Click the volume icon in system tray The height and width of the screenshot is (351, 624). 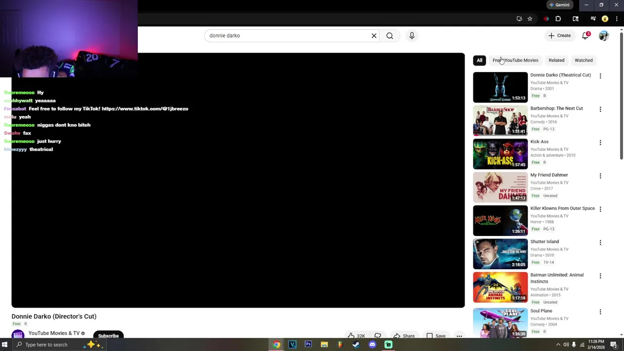click(566, 345)
